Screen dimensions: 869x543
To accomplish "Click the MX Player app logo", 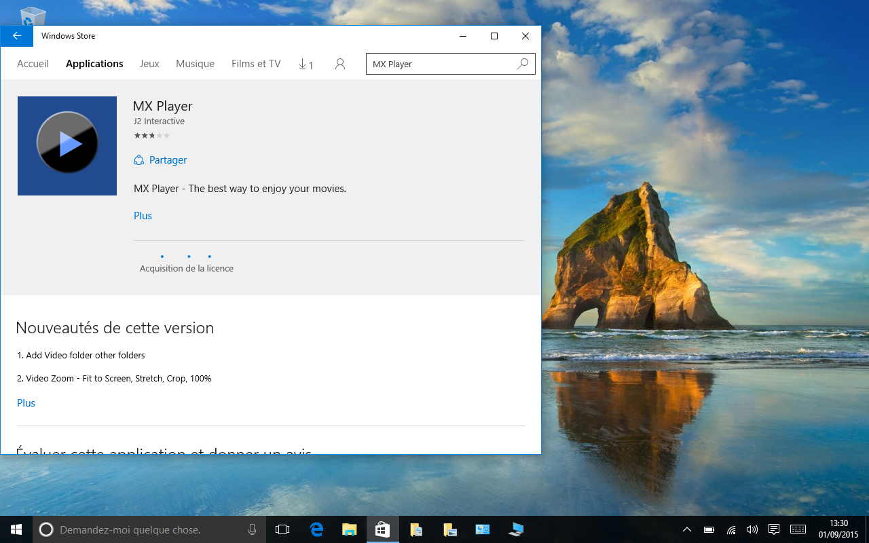I will (x=67, y=145).
